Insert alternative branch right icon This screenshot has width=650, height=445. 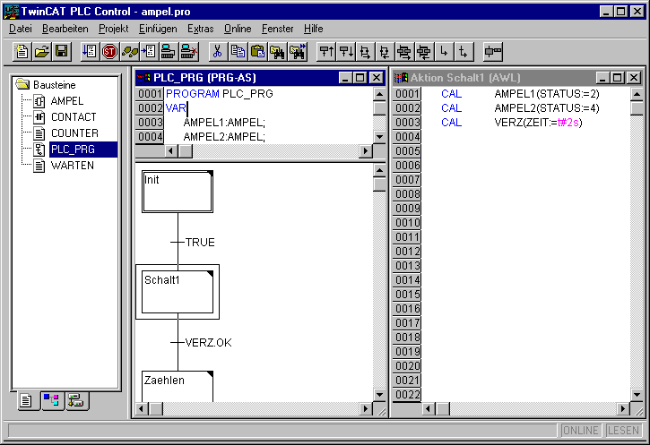point(365,52)
